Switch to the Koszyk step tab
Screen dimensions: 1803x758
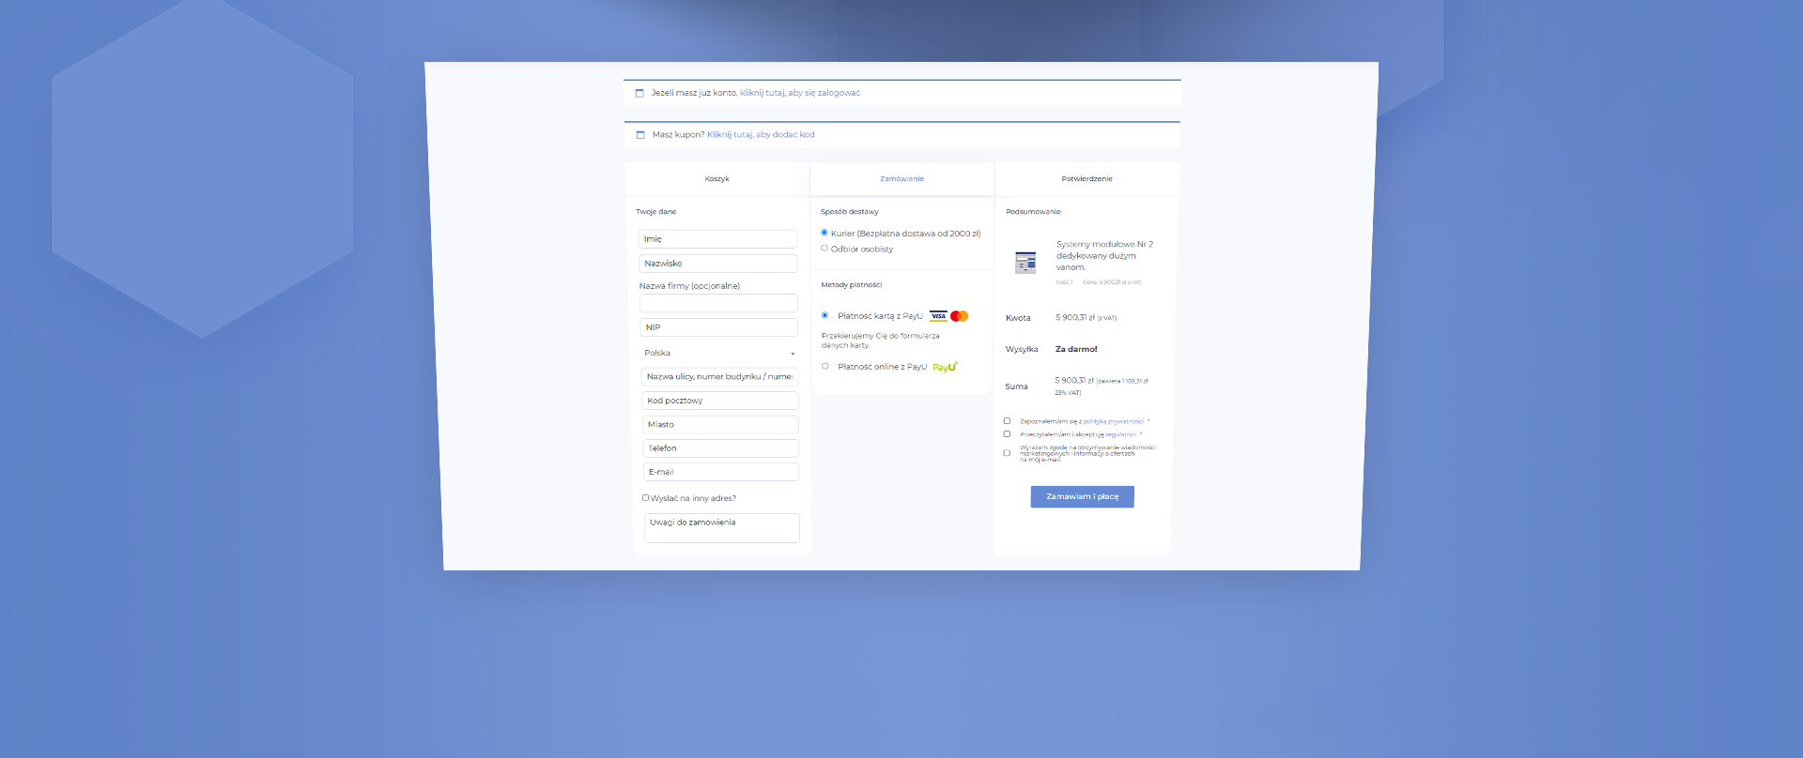coord(717,179)
